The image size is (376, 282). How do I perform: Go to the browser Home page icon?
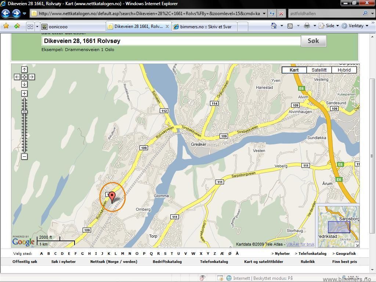coord(274,26)
